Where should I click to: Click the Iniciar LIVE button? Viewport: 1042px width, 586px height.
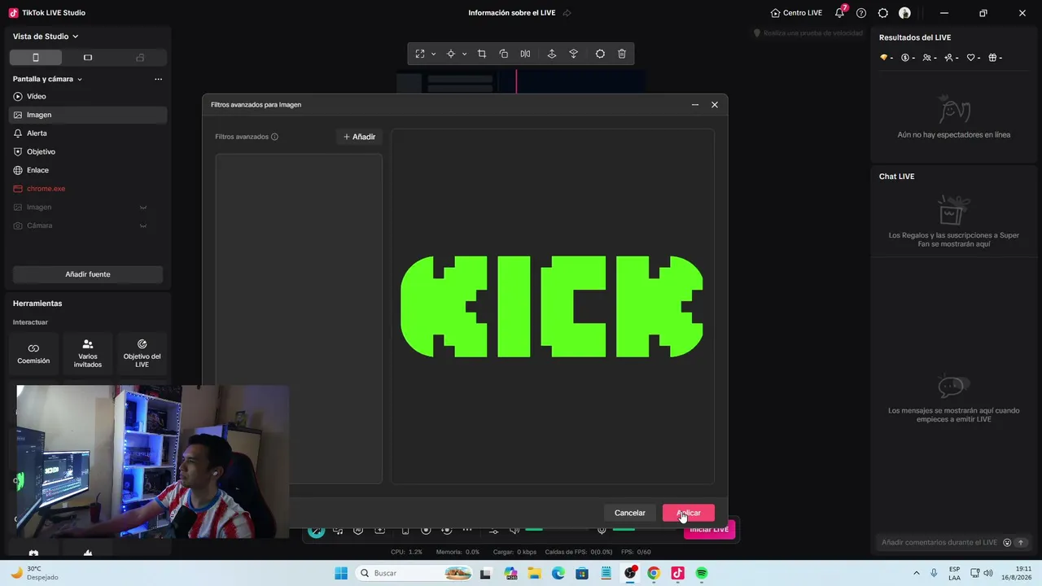[710, 529]
